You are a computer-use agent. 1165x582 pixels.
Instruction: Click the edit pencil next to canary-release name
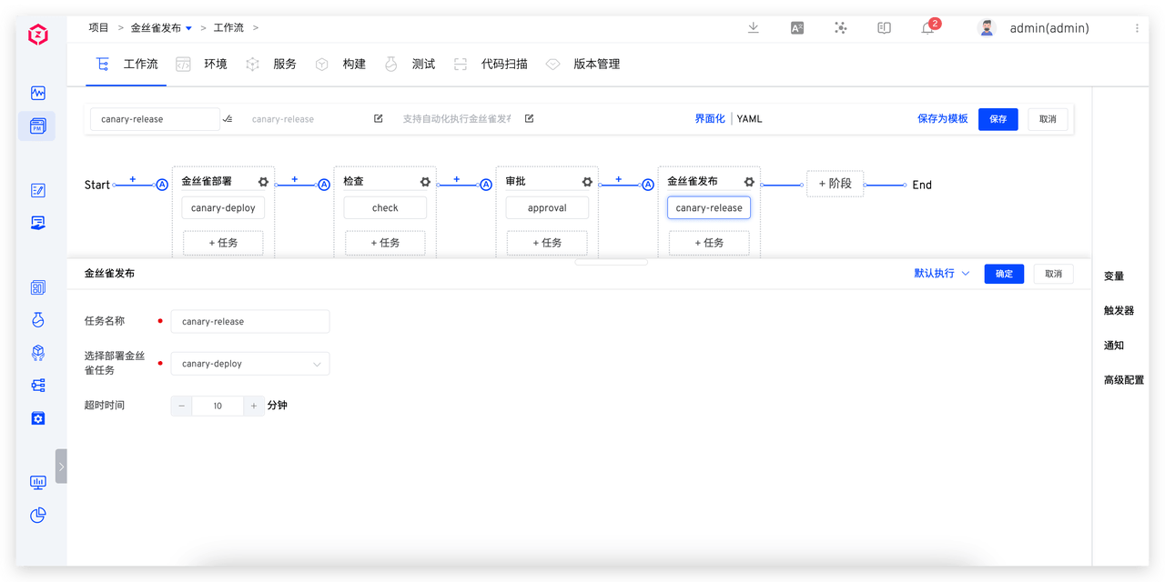pyautogui.click(x=378, y=118)
